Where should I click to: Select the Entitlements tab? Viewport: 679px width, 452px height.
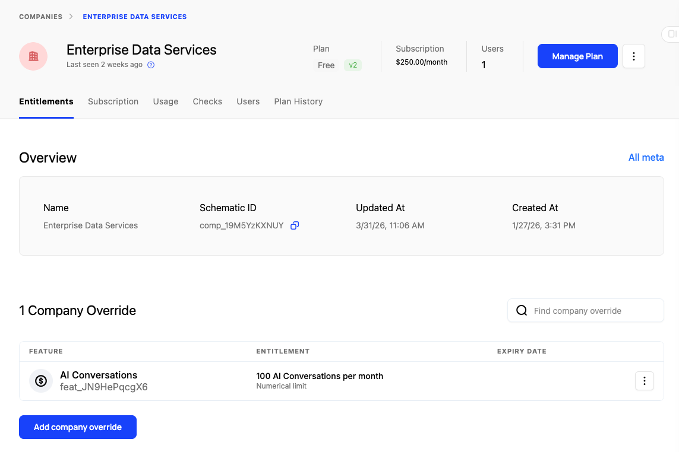(46, 101)
